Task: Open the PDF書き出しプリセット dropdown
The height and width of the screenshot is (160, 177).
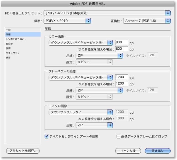Action: click(107, 13)
